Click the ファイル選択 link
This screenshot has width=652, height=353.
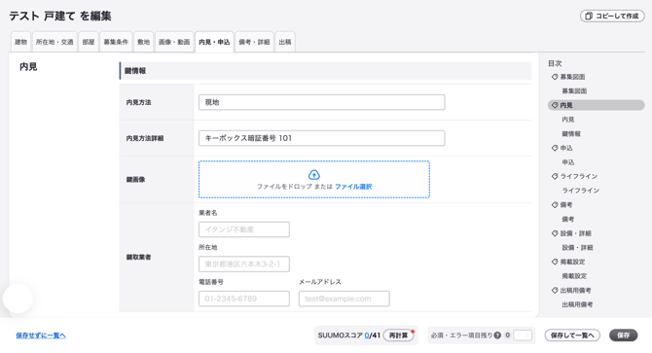pyautogui.click(x=353, y=187)
